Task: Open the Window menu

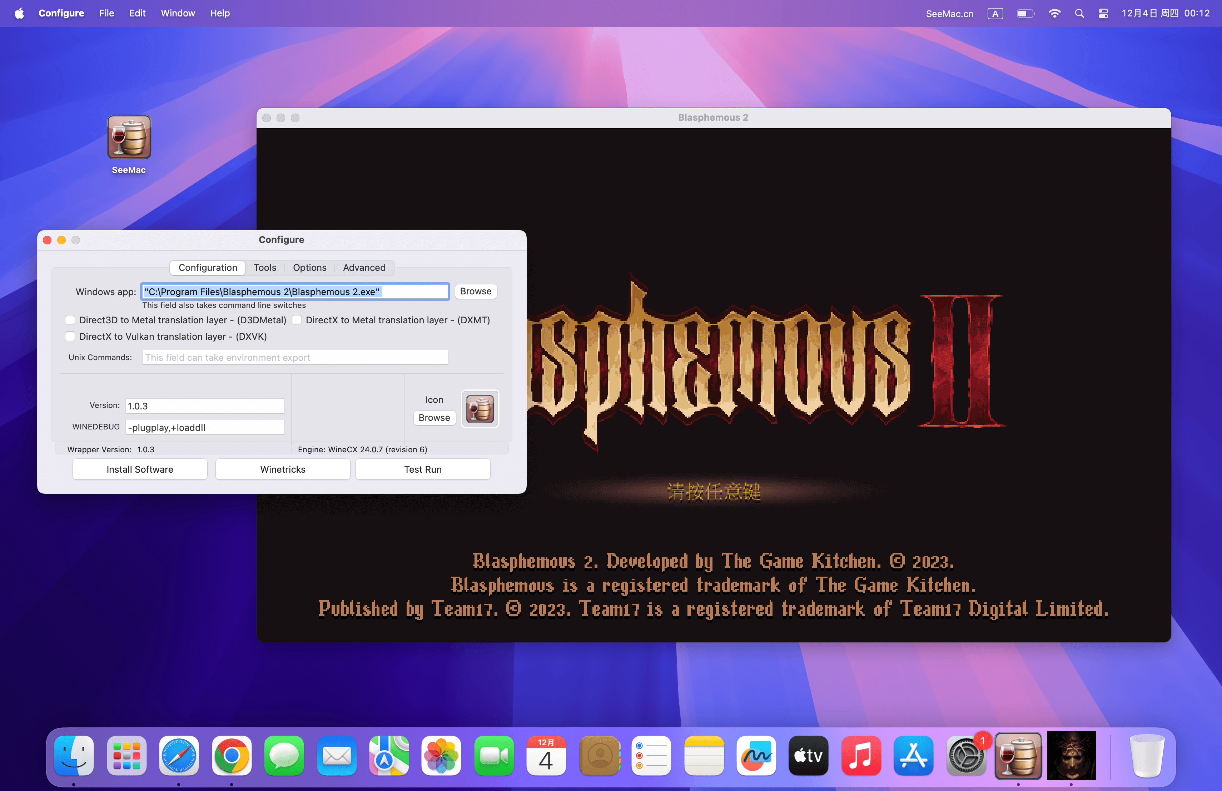Action: 178,13
